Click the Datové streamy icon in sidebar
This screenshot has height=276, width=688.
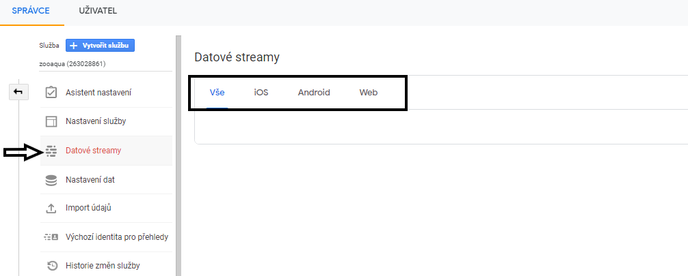pos(51,151)
